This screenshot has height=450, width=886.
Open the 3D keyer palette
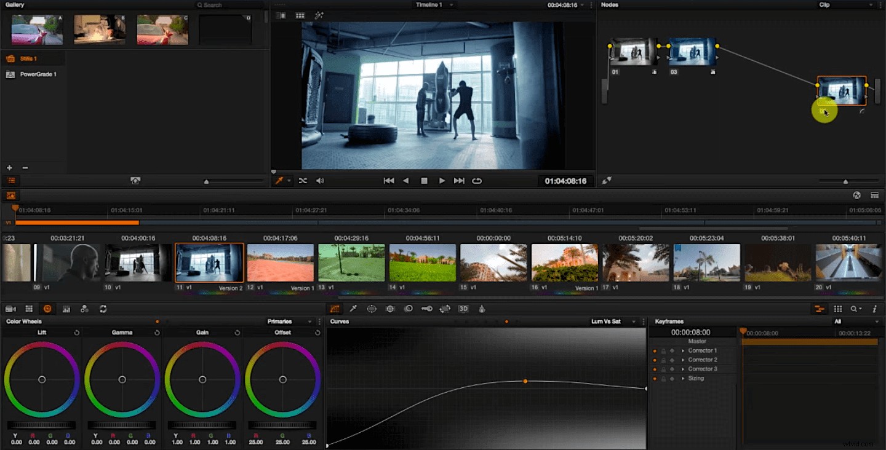(463, 309)
